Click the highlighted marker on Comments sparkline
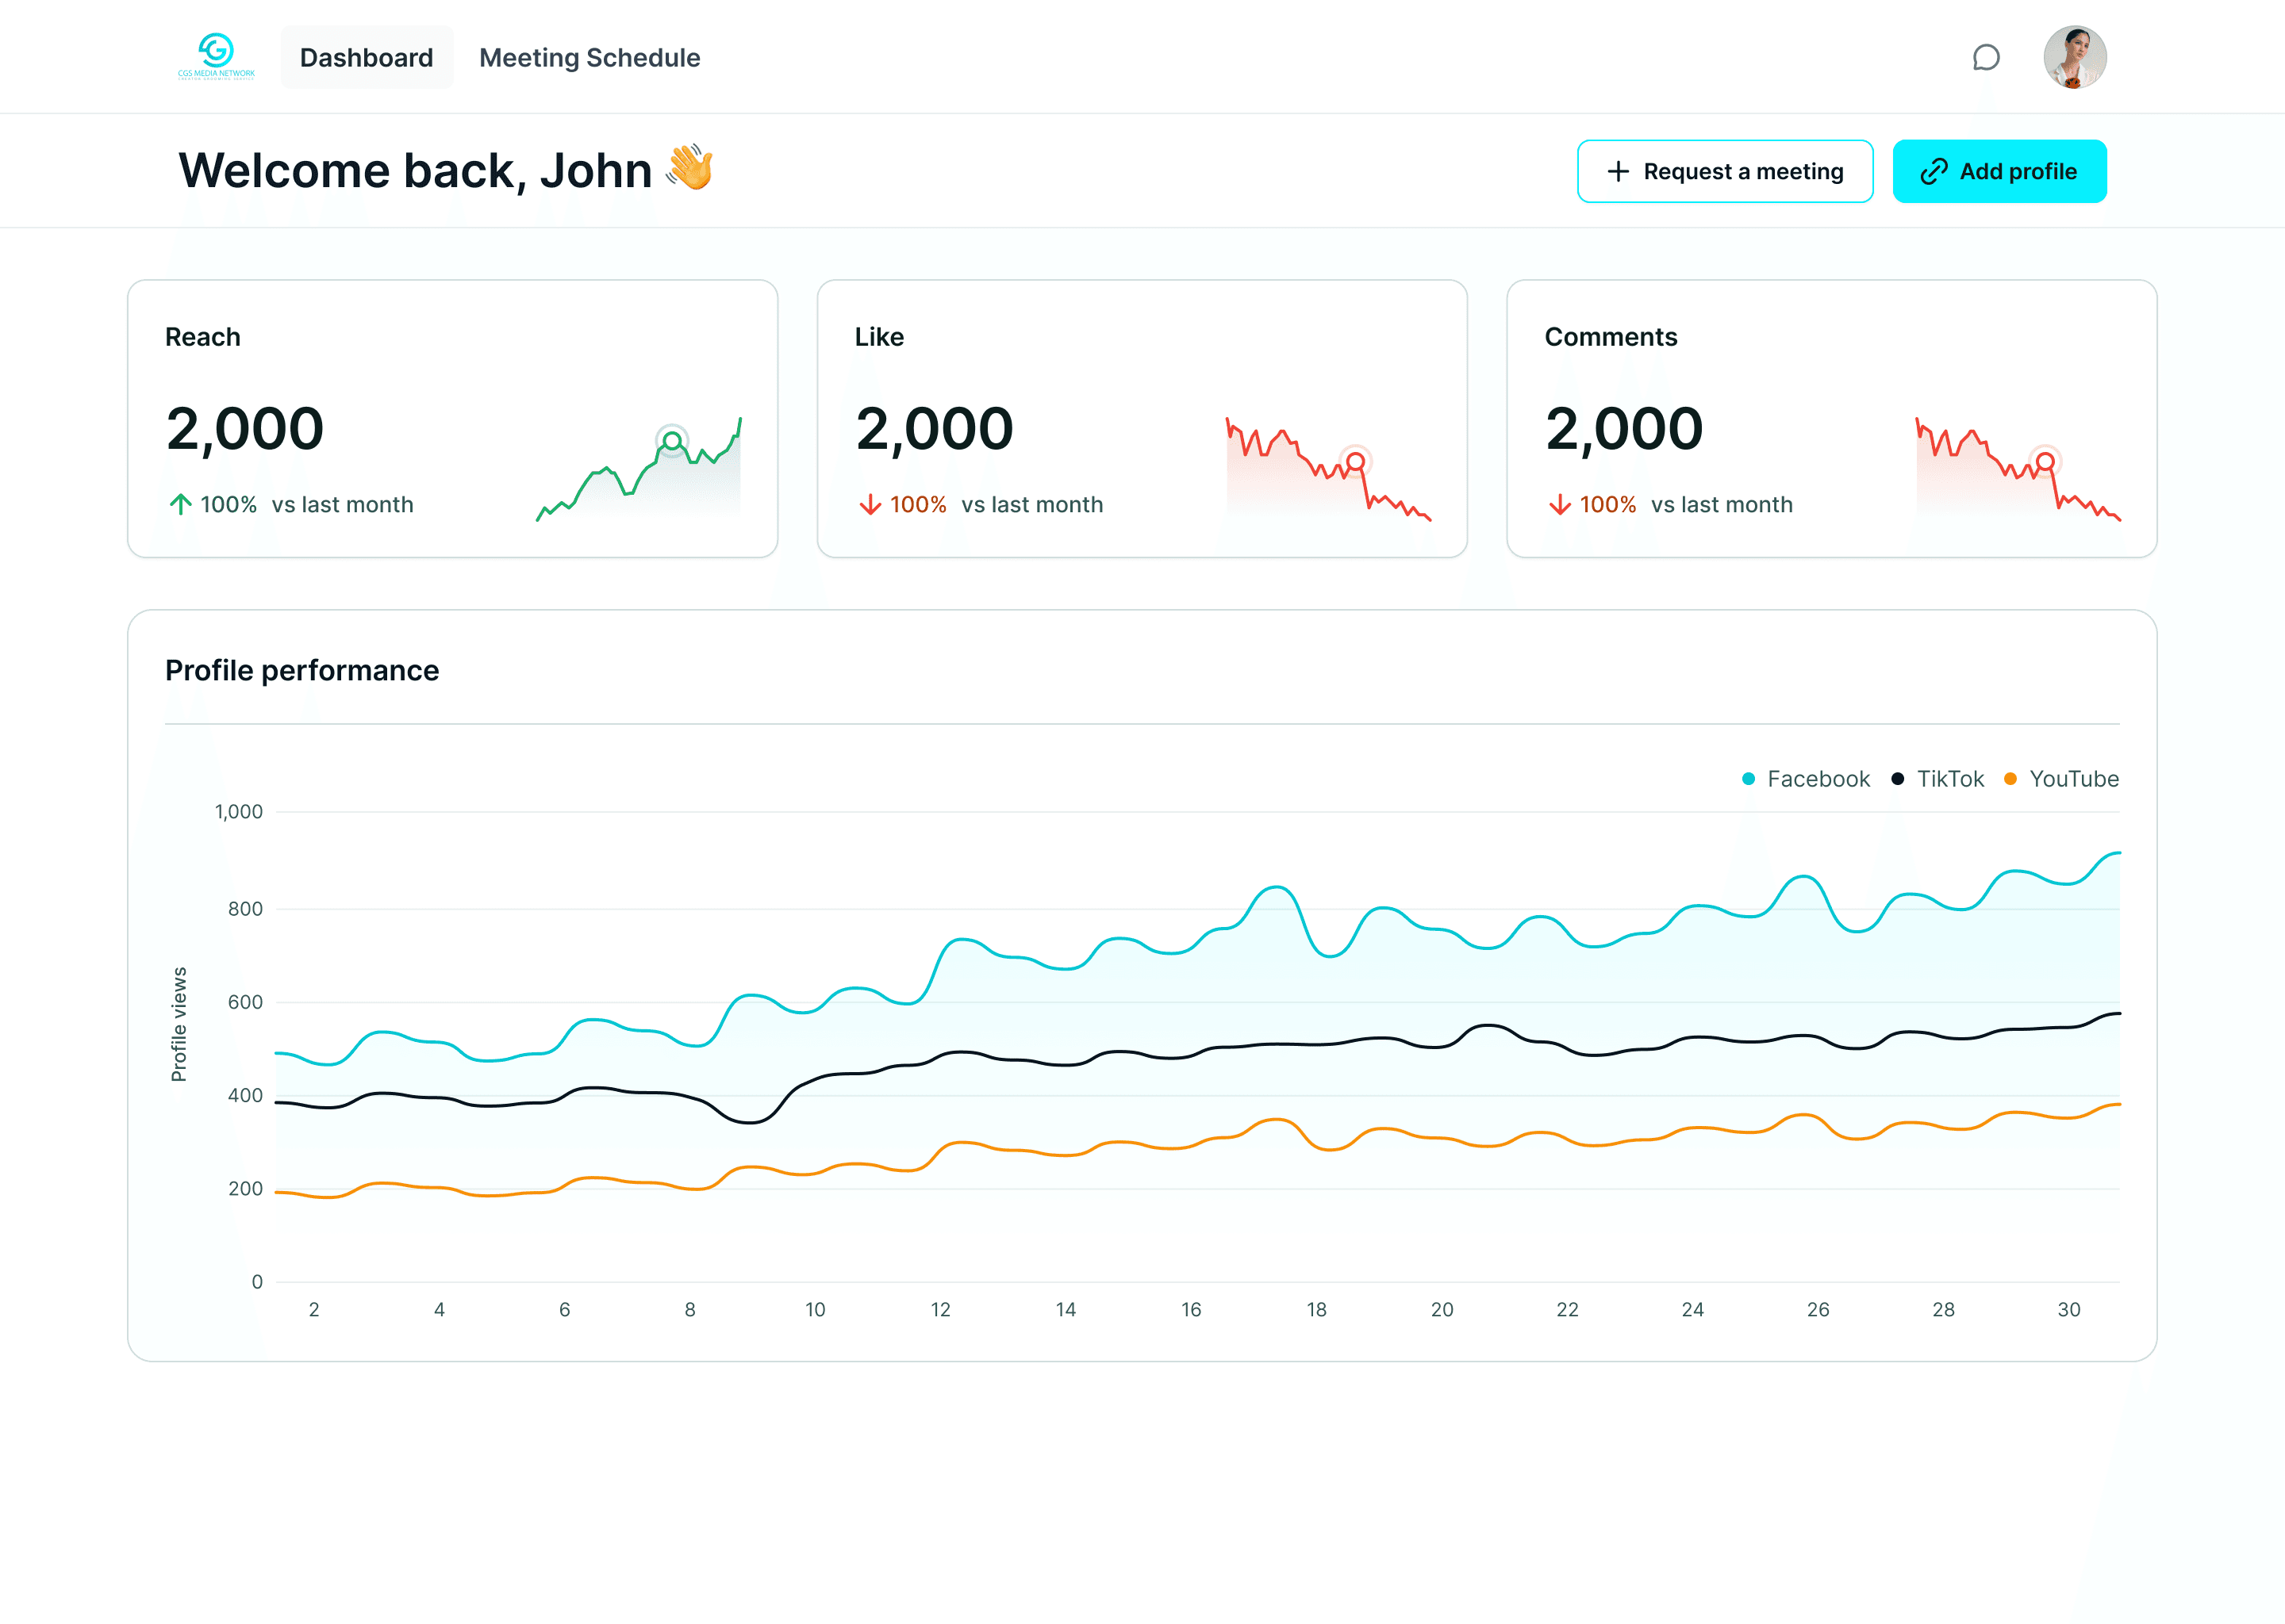 (x=2045, y=461)
